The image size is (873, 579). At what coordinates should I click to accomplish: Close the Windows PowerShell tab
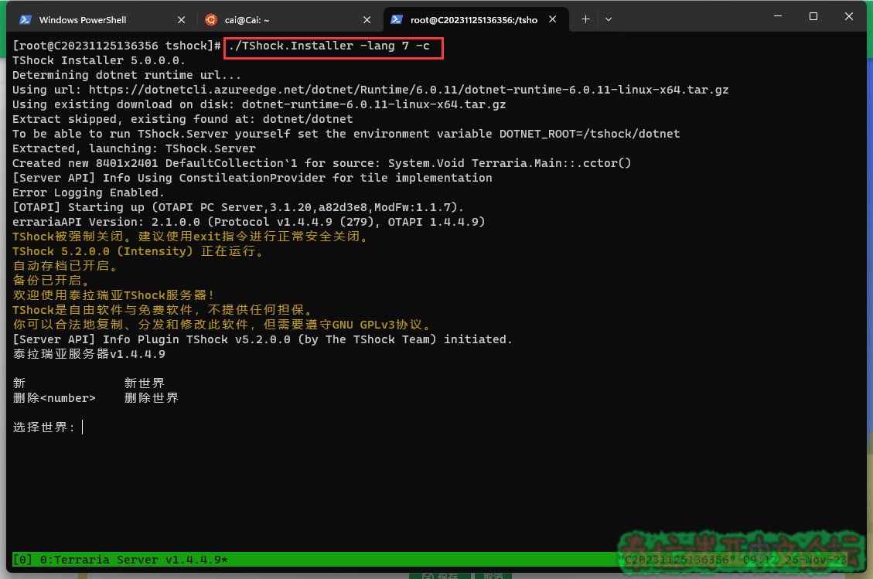pyautogui.click(x=181, y=20)
